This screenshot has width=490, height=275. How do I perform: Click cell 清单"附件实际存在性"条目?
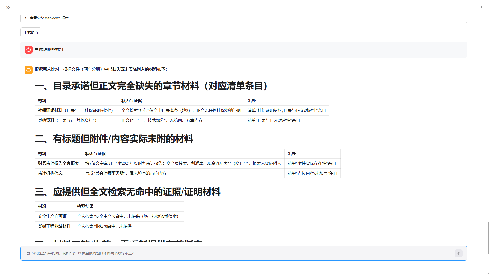(312, 163)
